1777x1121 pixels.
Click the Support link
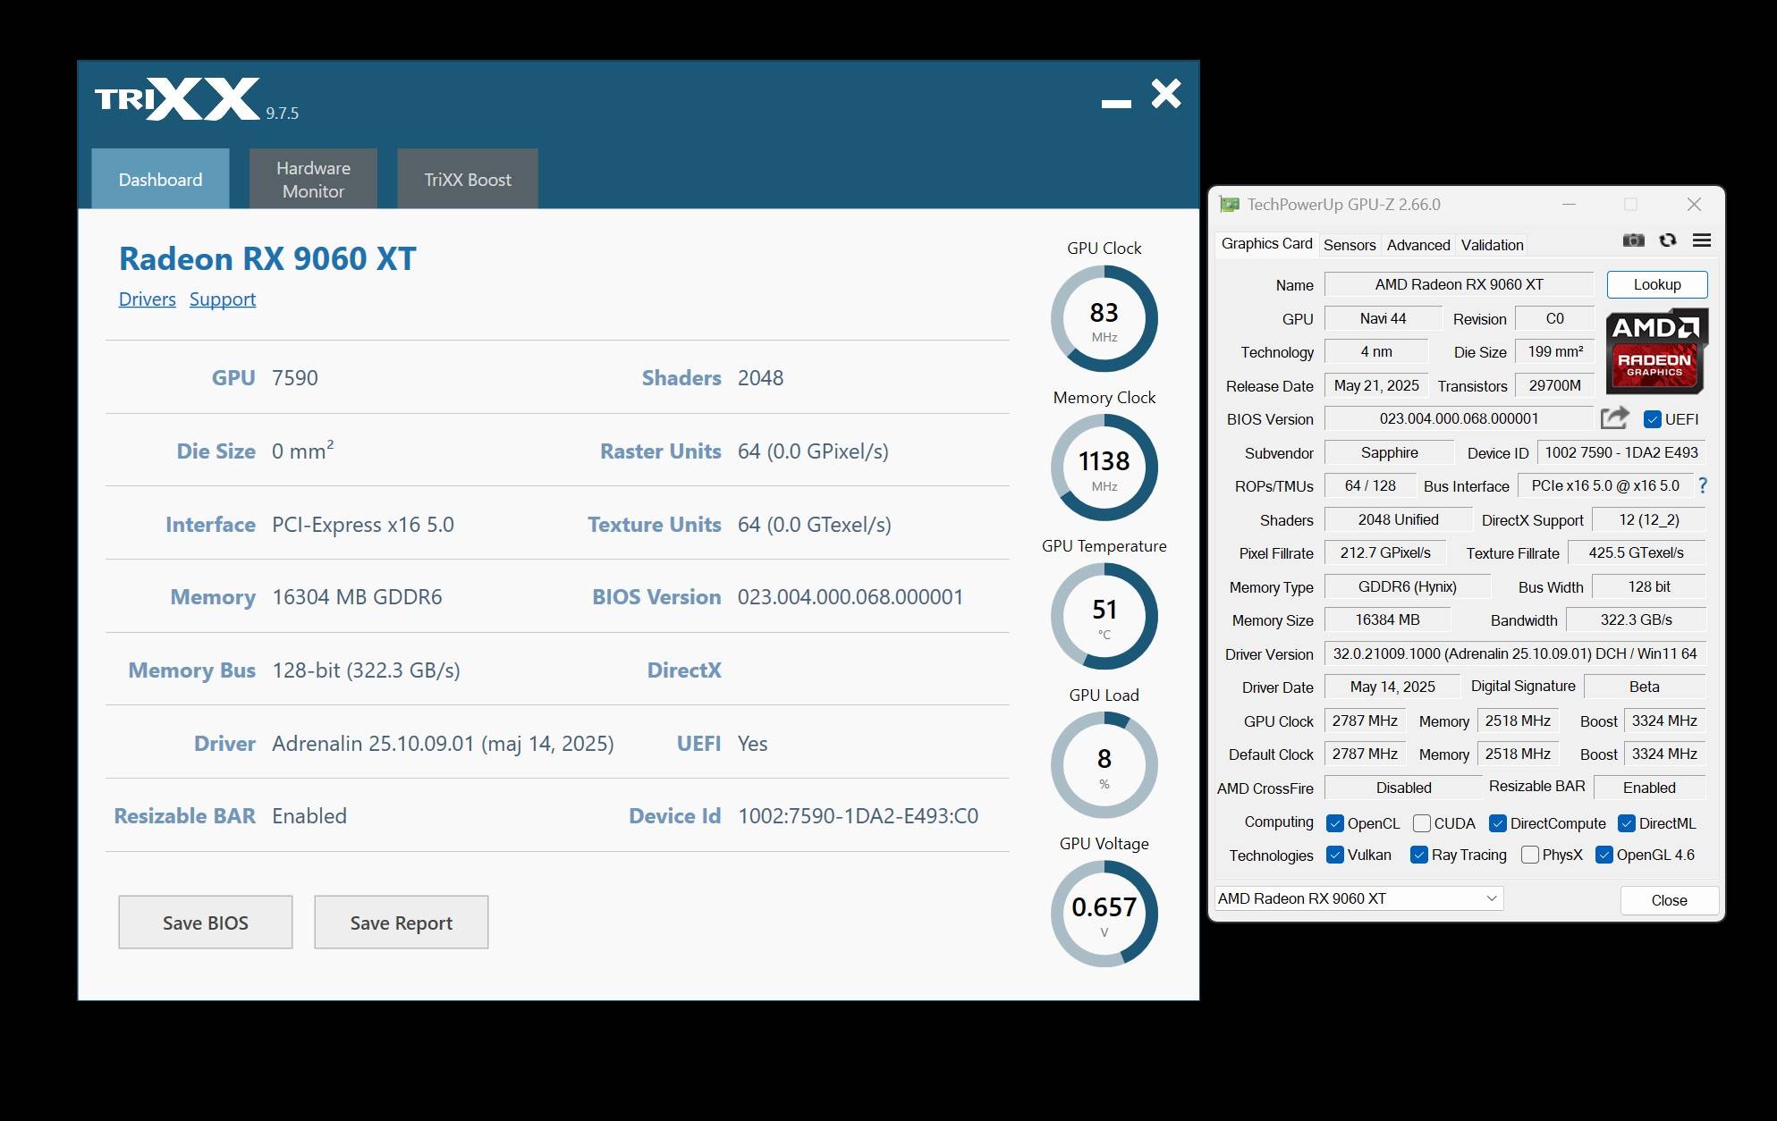223,299
